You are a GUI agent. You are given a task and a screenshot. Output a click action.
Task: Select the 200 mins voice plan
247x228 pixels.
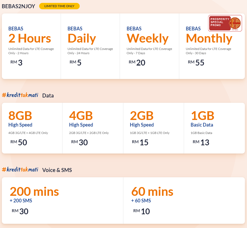tap(62, 201)
